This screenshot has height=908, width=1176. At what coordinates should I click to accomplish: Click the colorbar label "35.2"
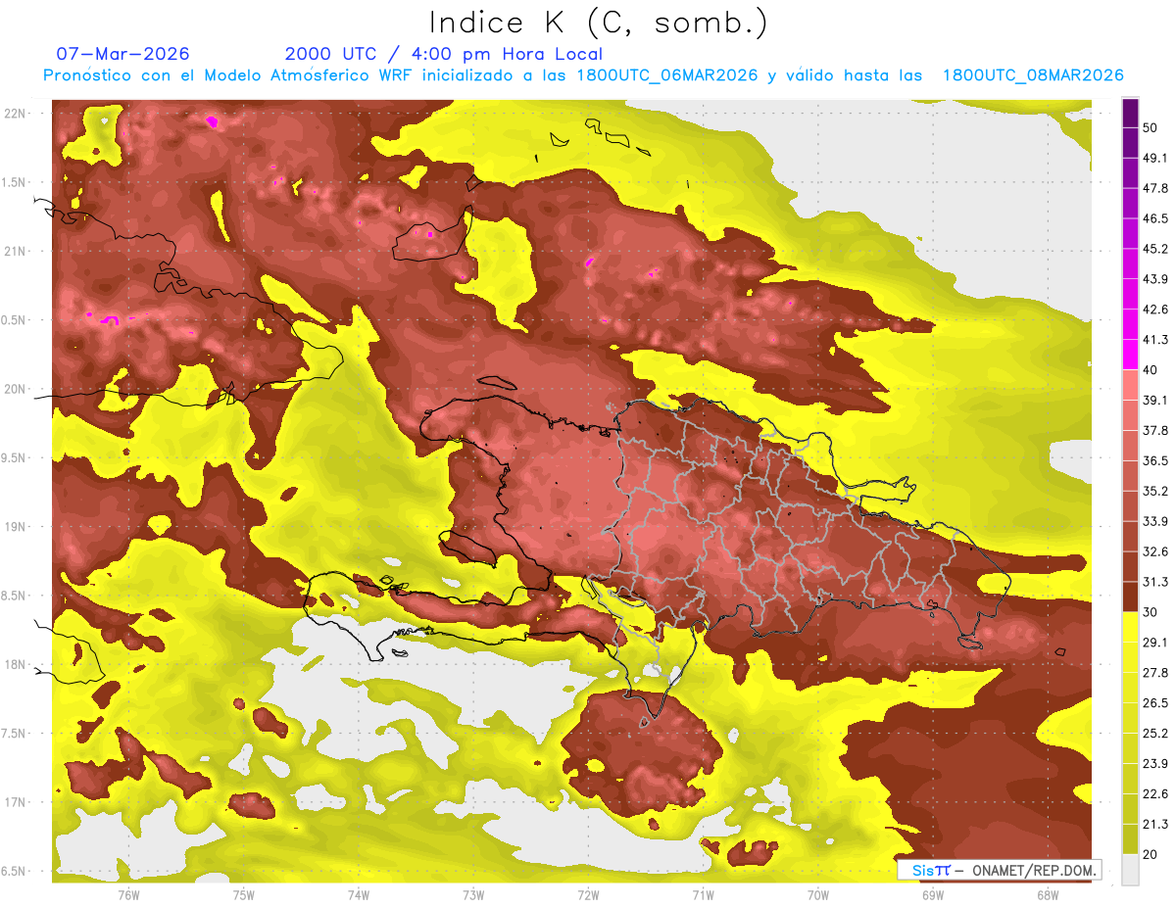point(1155,492)
